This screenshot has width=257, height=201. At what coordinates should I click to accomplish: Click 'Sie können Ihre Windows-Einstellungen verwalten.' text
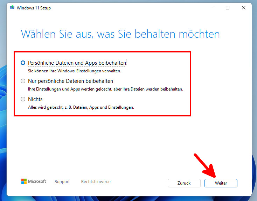[x=75, y=71]
